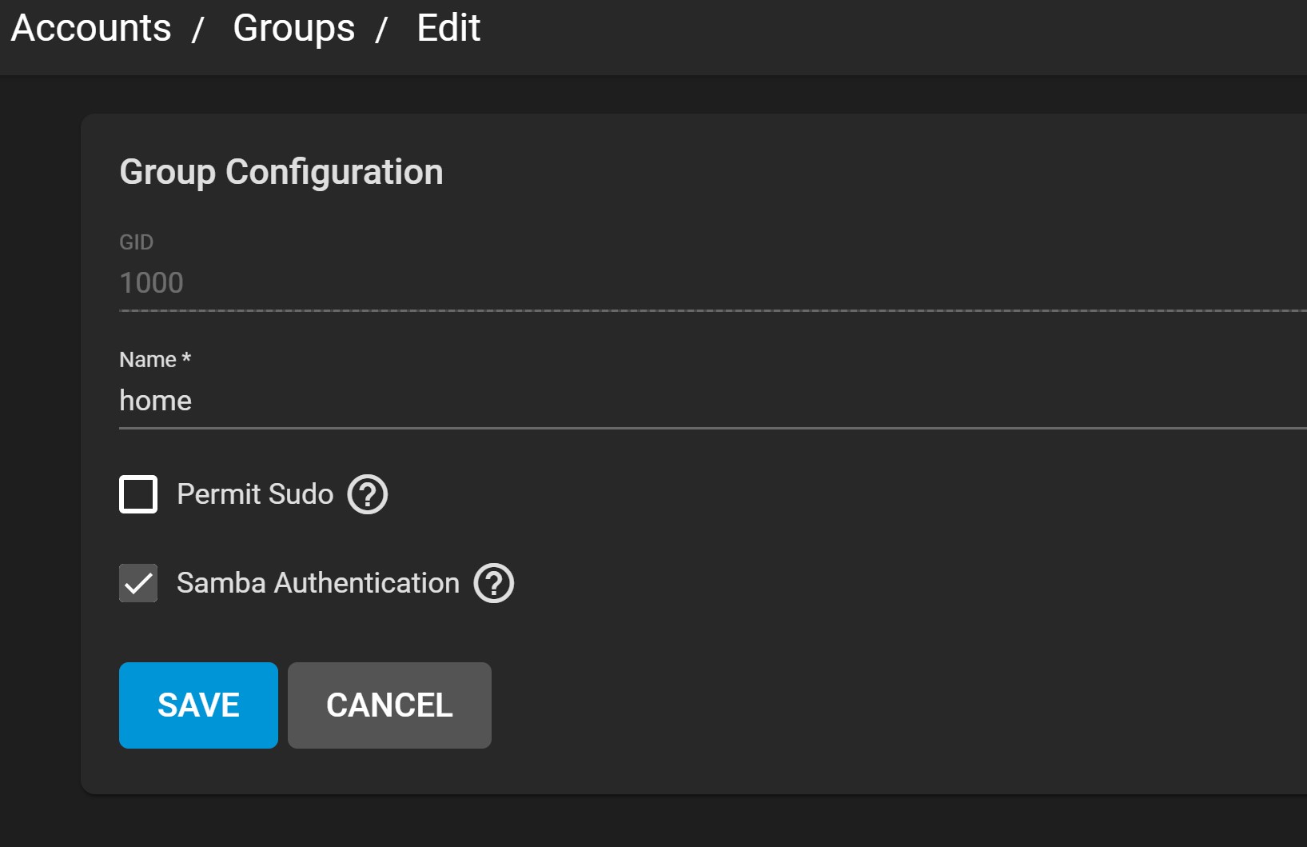Cancel editing the group

pos(389,705)
